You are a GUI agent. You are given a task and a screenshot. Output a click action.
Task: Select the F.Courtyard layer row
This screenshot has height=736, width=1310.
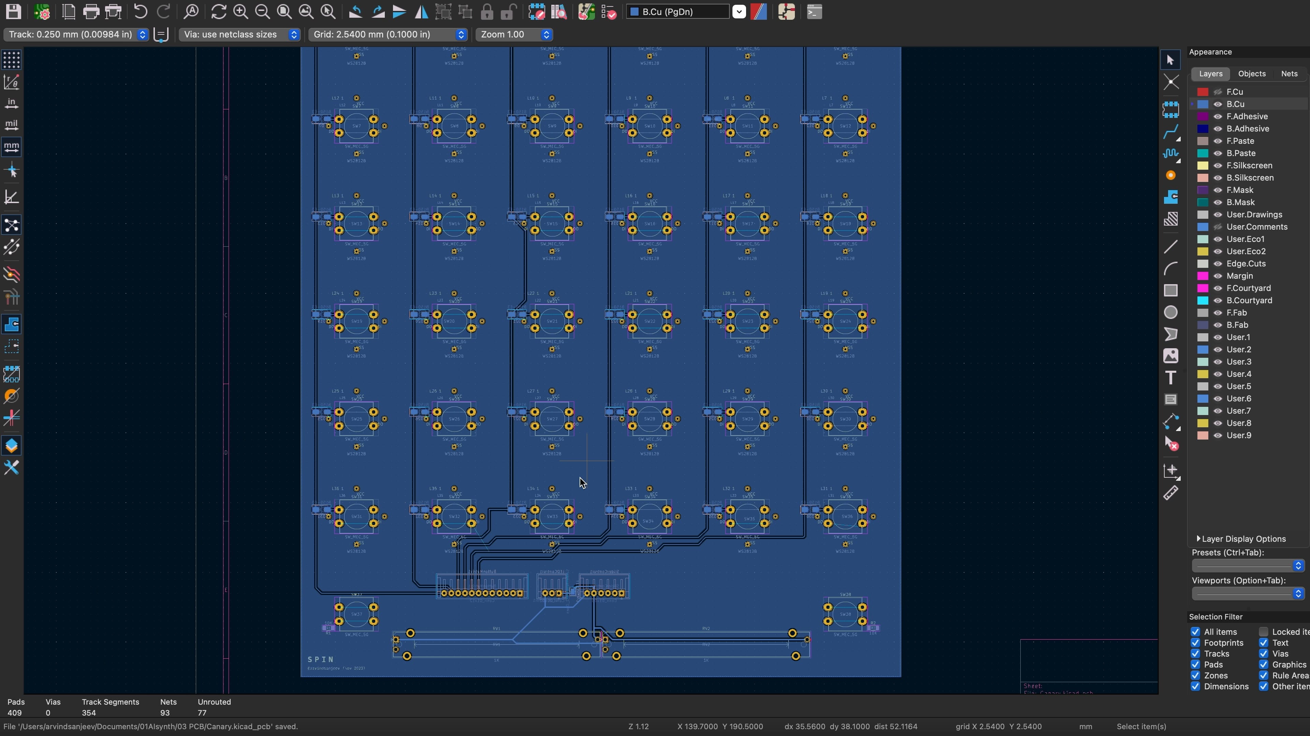(x=1249, y=288)
